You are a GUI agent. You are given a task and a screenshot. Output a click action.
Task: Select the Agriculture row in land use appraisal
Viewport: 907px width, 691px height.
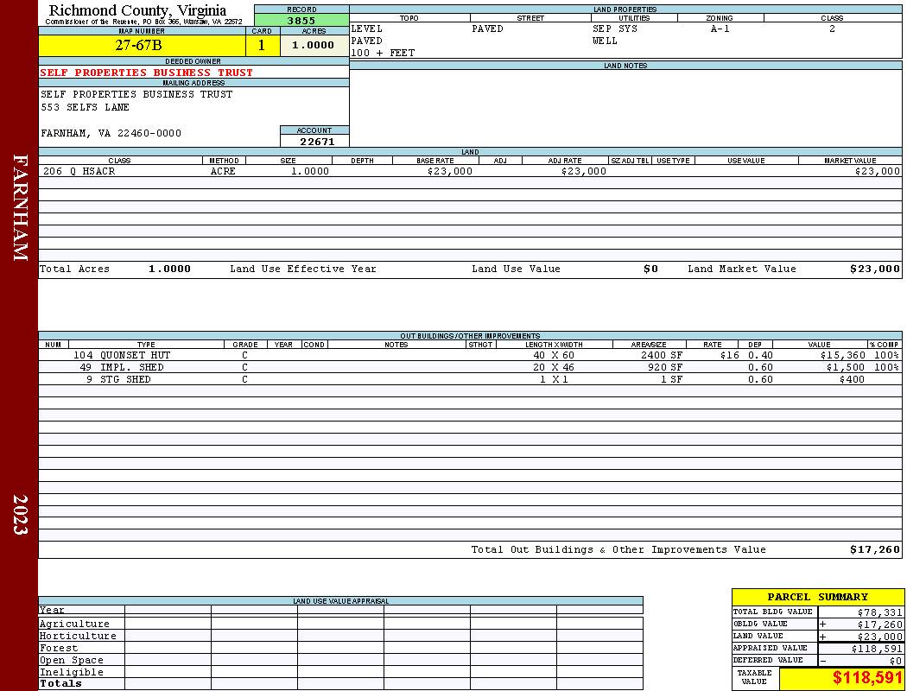pos(340,624)
